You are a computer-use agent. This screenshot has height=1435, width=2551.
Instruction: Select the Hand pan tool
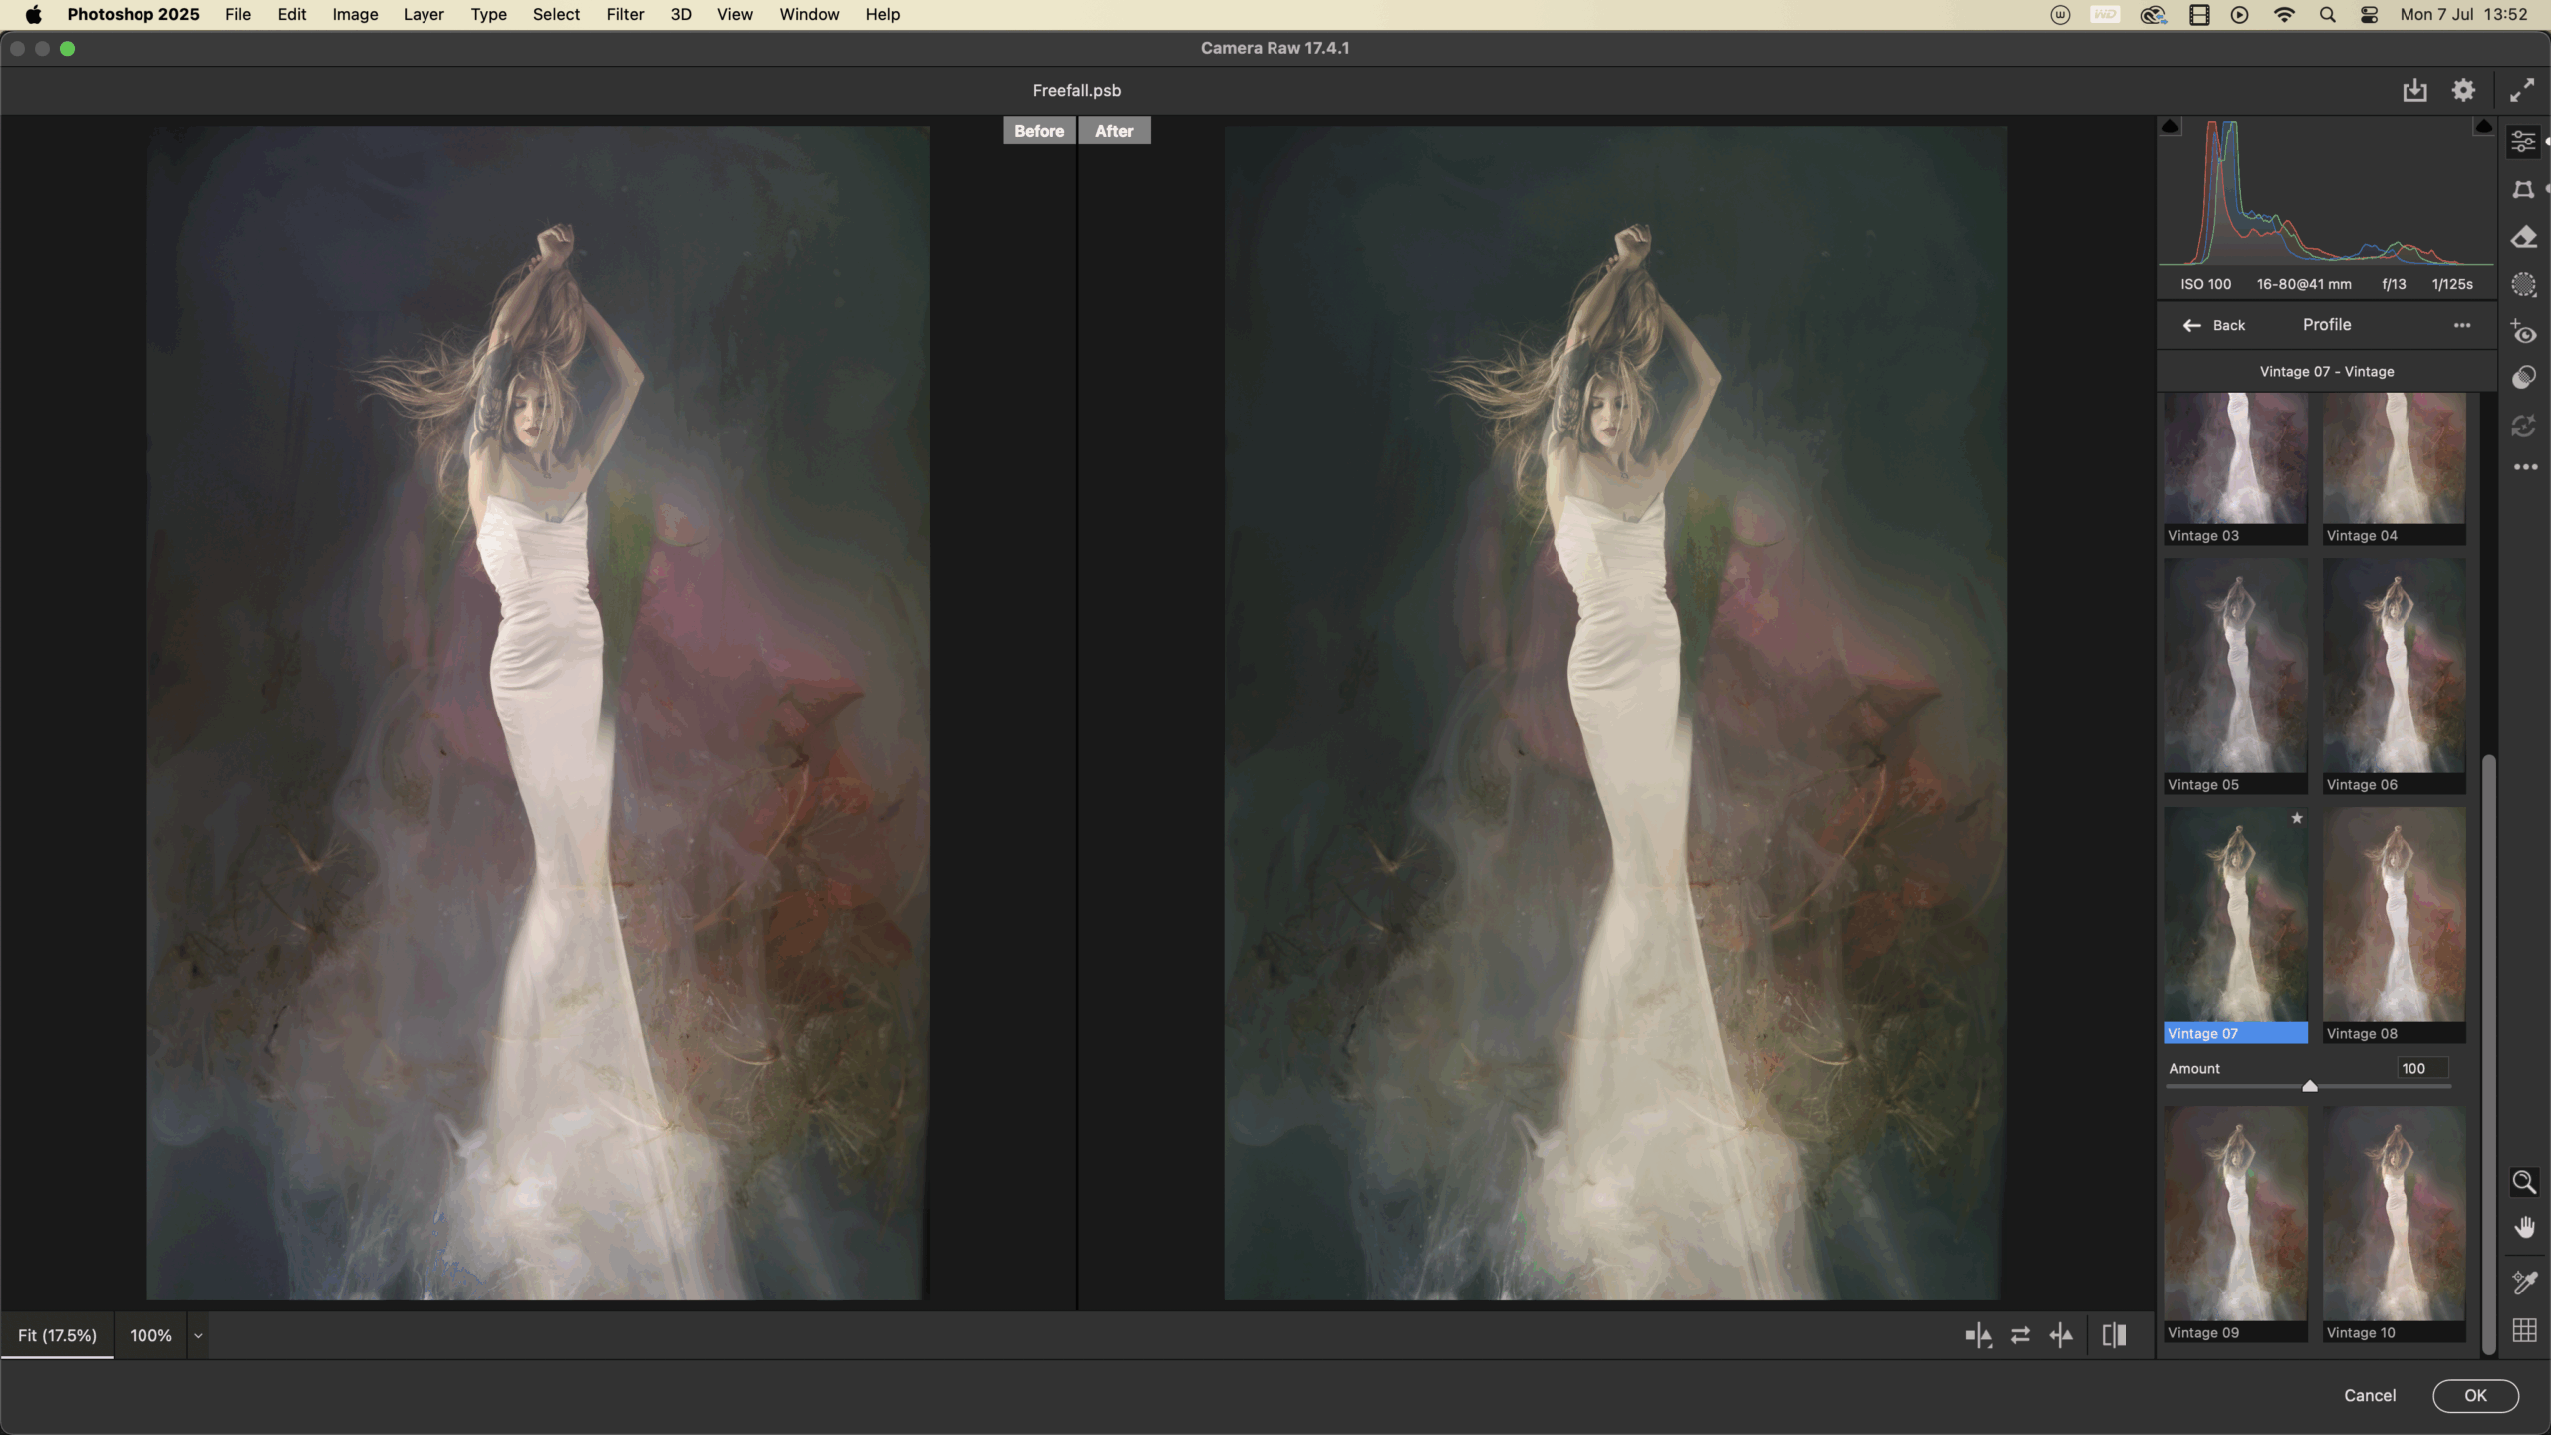(2523, 1228)
